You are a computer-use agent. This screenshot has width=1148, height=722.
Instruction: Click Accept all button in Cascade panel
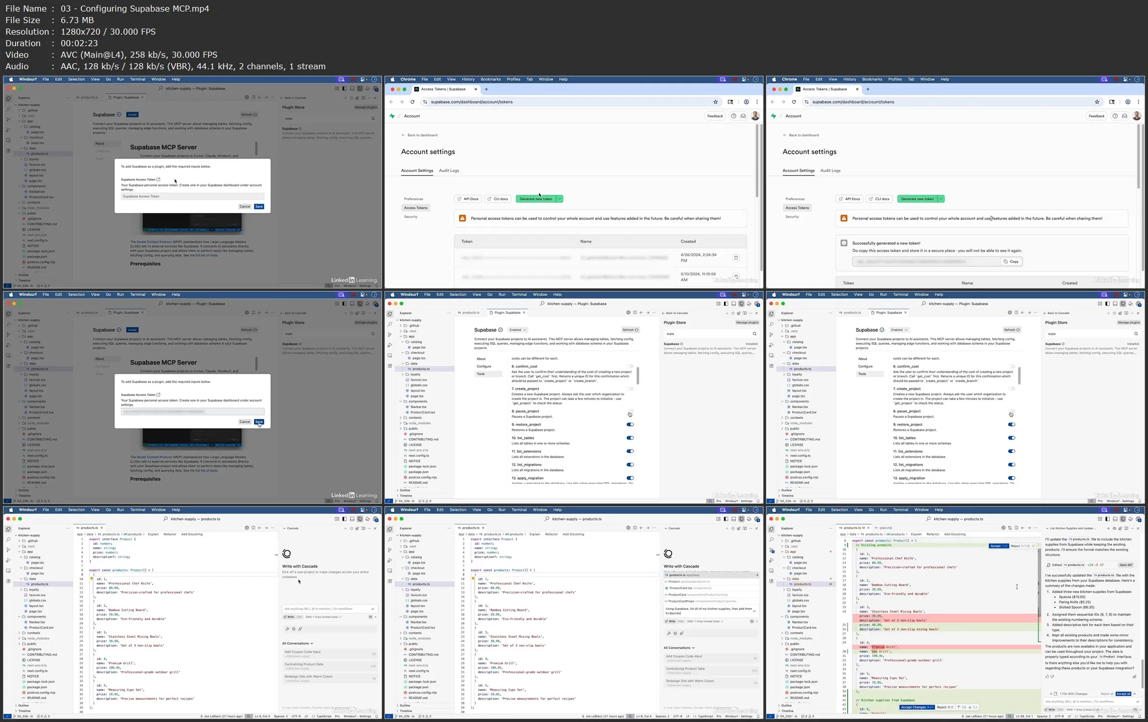pos(1123,694)
